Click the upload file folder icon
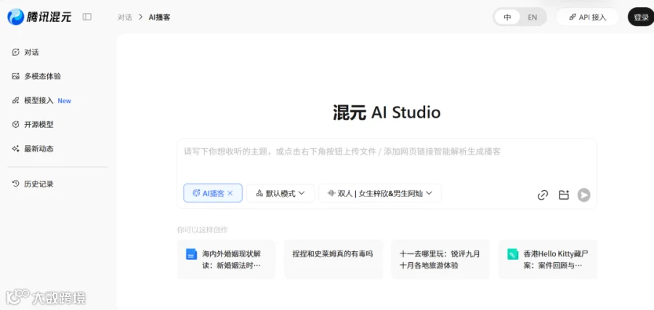 click(564, 195)
